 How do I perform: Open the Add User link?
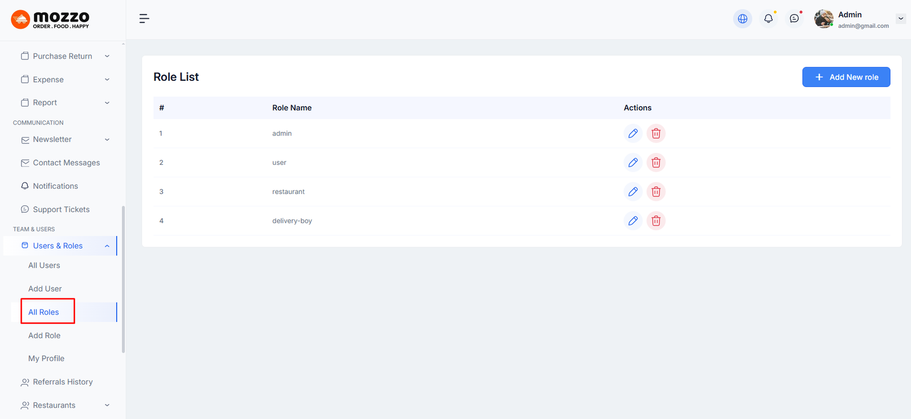pyautogui.click(x=45, y=289)
